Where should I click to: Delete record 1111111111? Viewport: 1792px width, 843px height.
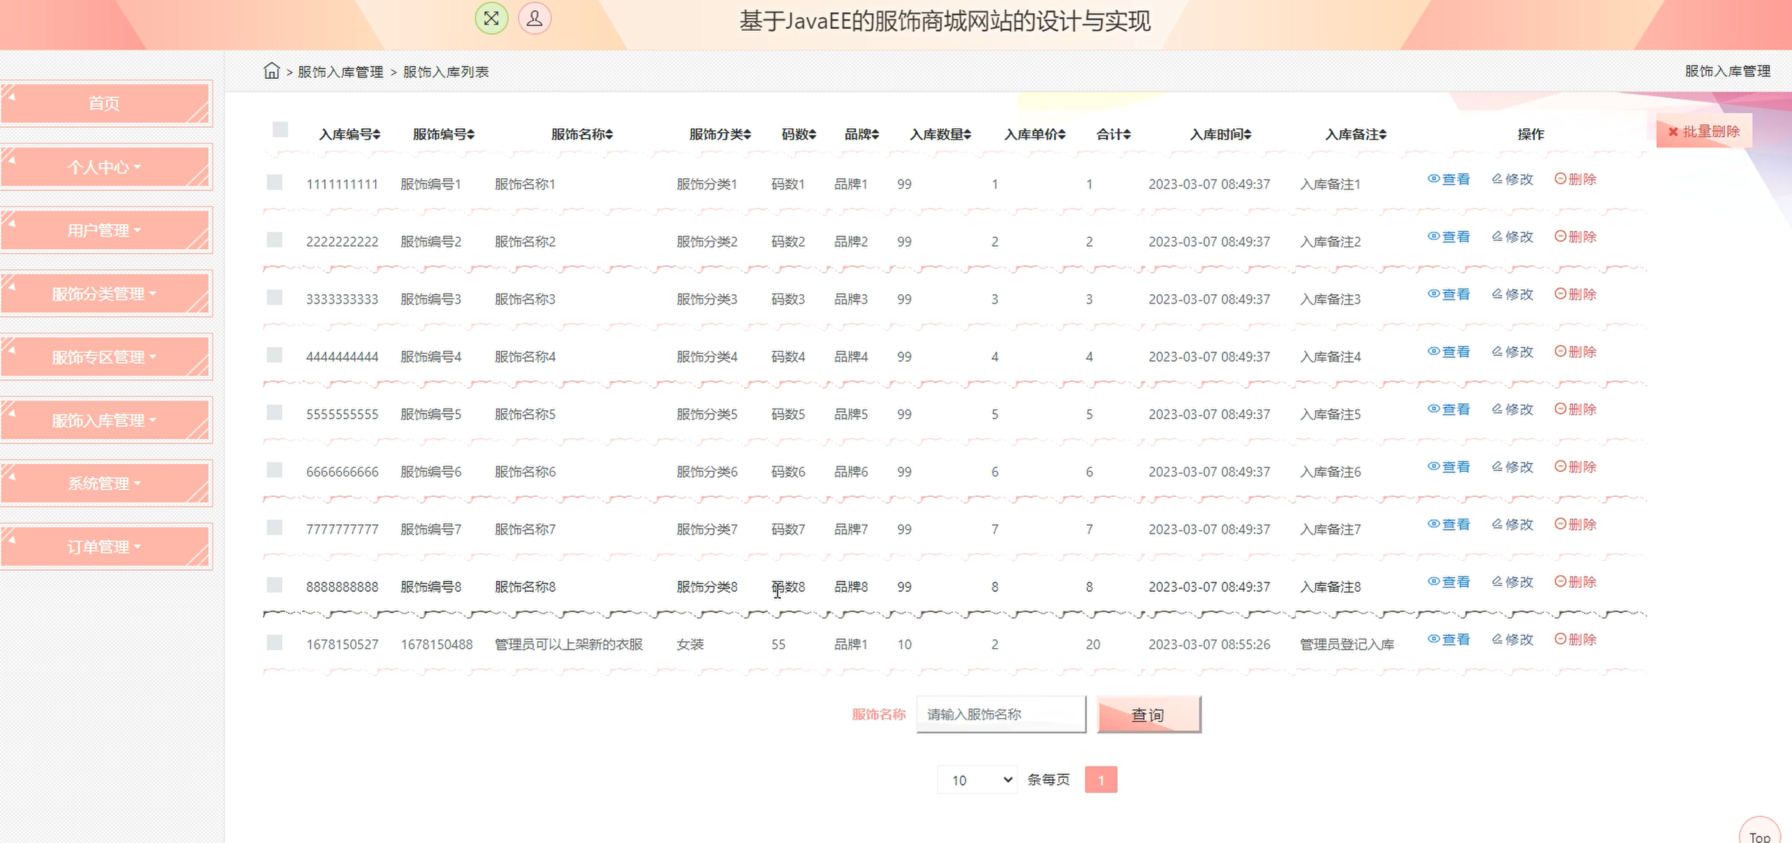click(x=1576, y=179)
